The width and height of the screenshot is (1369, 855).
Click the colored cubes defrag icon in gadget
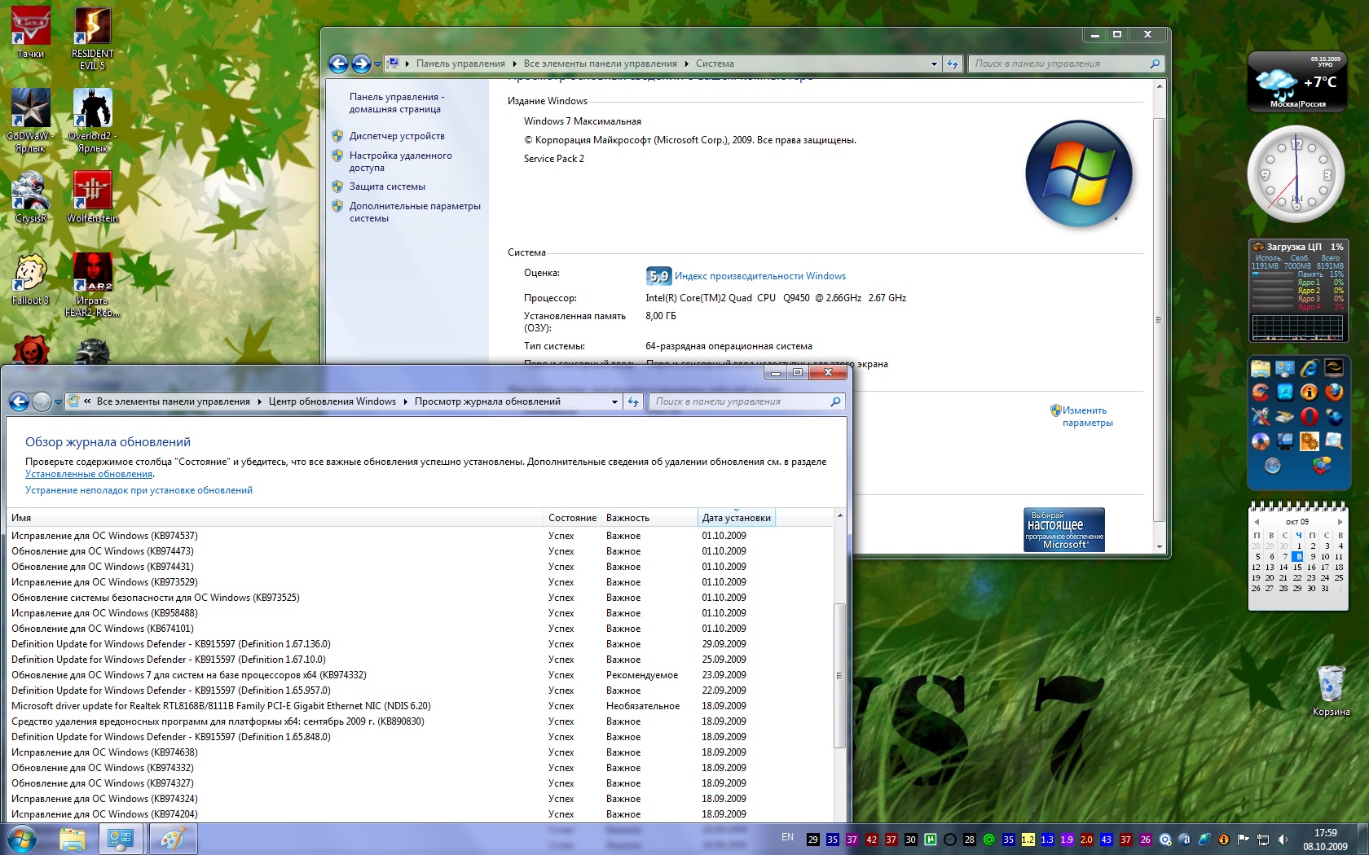coord(1321,466)
